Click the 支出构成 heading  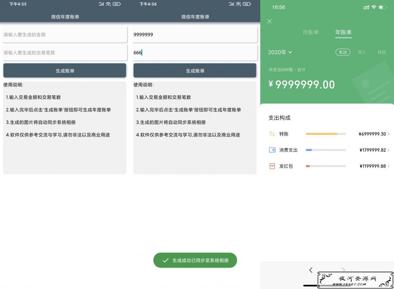(x=279, y=118)
